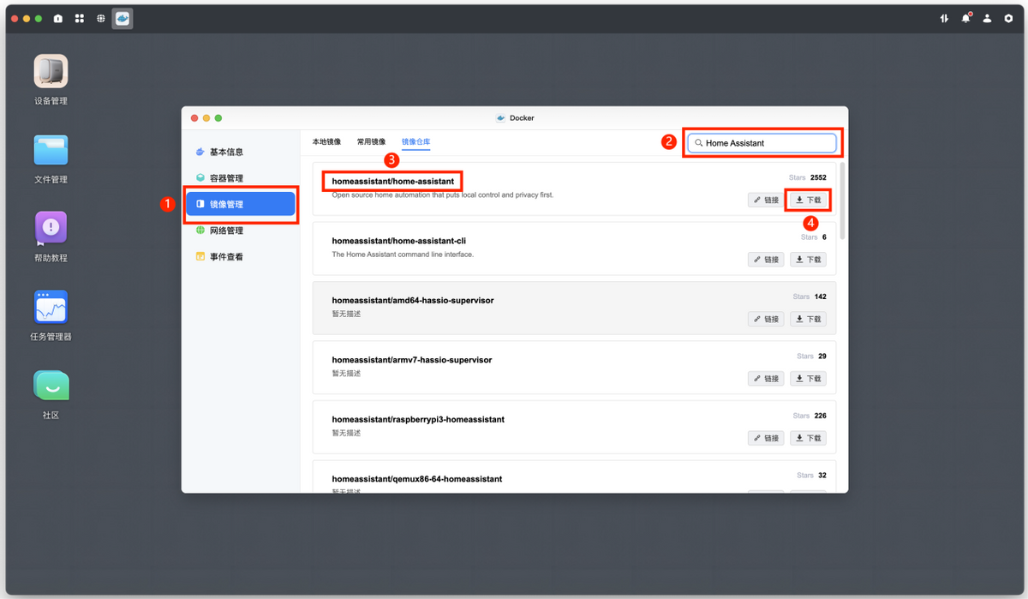Switch to 常用镜像 tab
Image resolution: width=1028 pixels, height=599 pixels.
(x=371, y=141)
